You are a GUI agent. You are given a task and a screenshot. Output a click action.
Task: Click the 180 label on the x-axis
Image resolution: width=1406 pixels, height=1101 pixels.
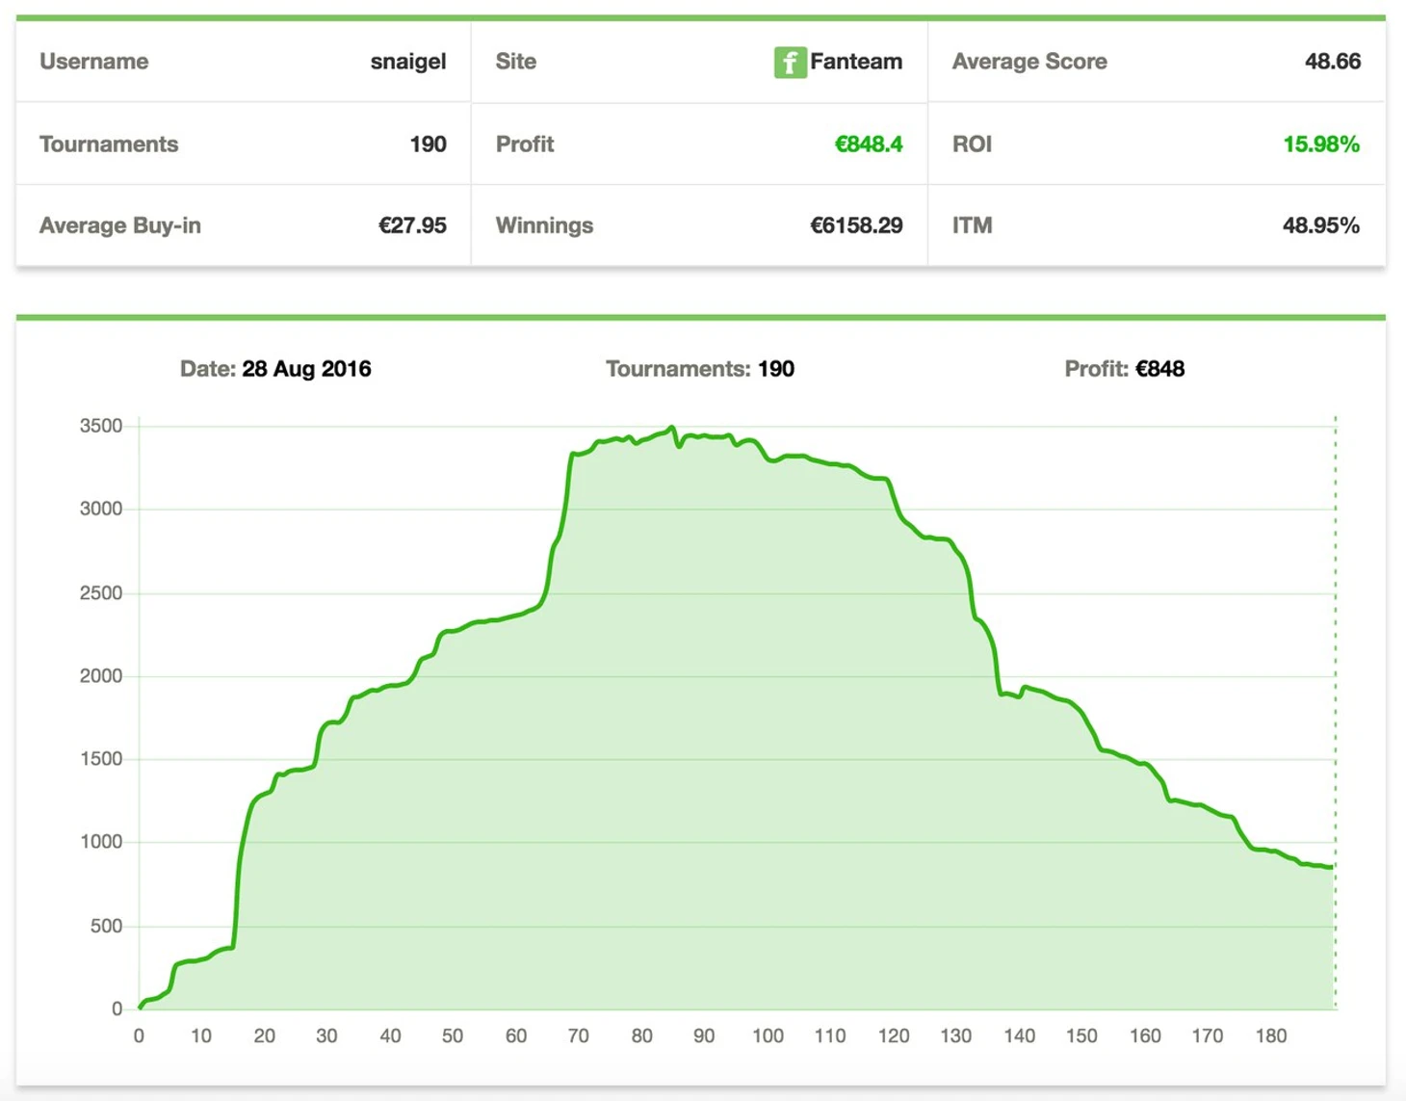tap(1270, 1036)
